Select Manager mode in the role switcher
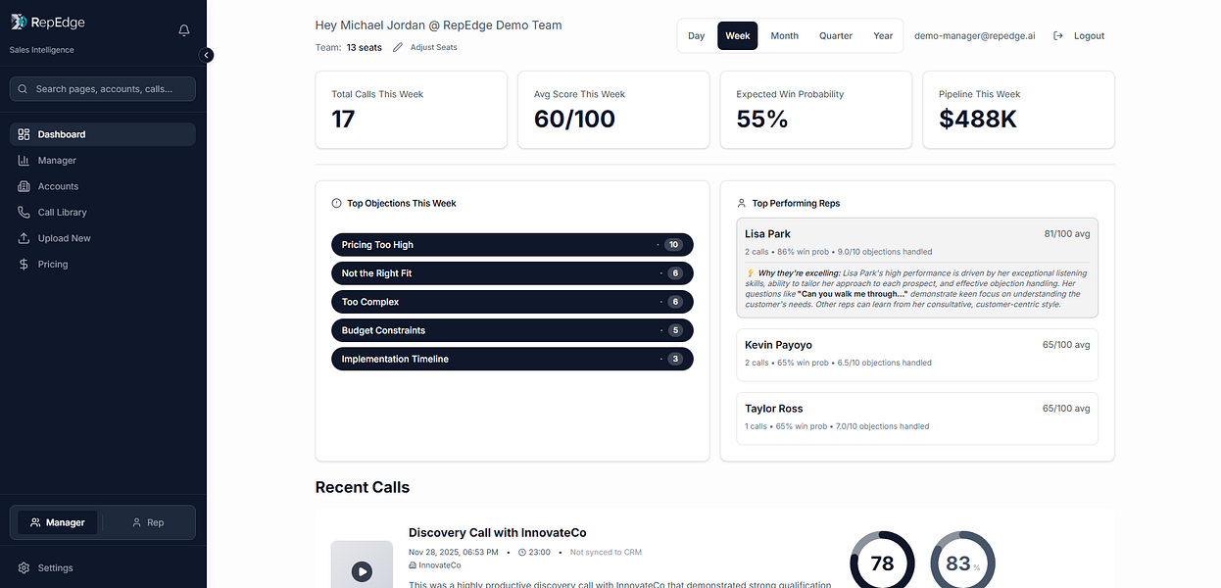 pos(57,522)
